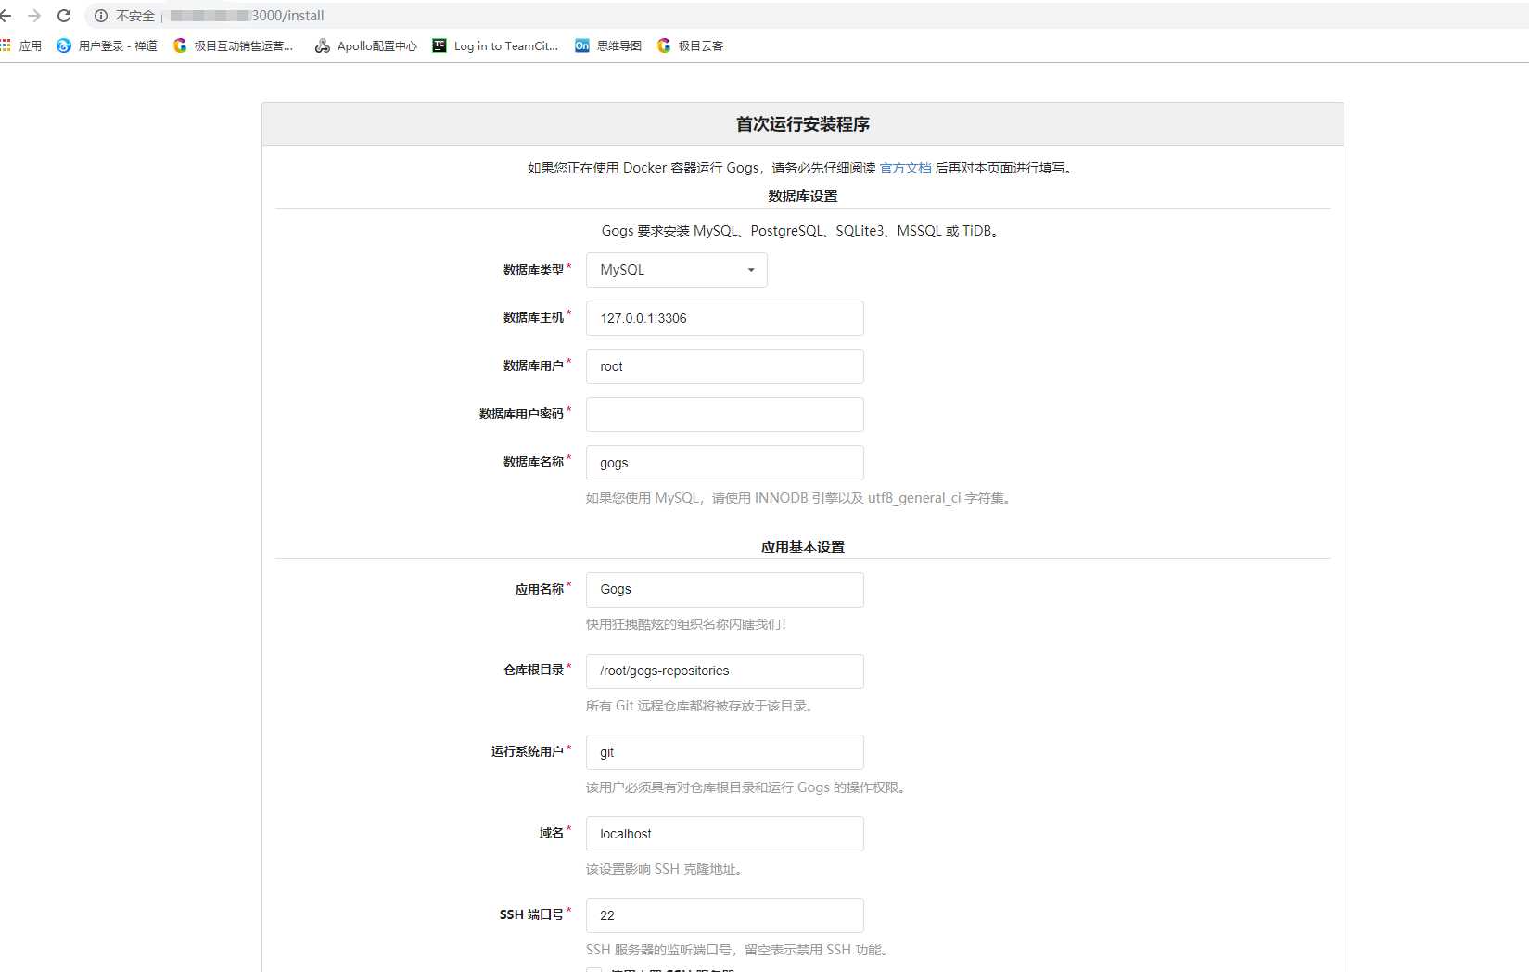Click the 仓库根目录 field with /root/gogs-repositories
The height and width of the screenshot is (972, 1529).
coord(725,671)
